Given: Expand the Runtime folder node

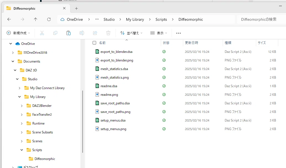Looking at the screenshot, I should point(22,123).
